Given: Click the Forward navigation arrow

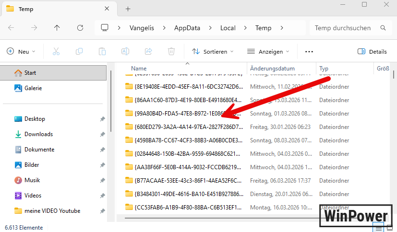Looking at the screenshot, I should (x=34, y=28).
